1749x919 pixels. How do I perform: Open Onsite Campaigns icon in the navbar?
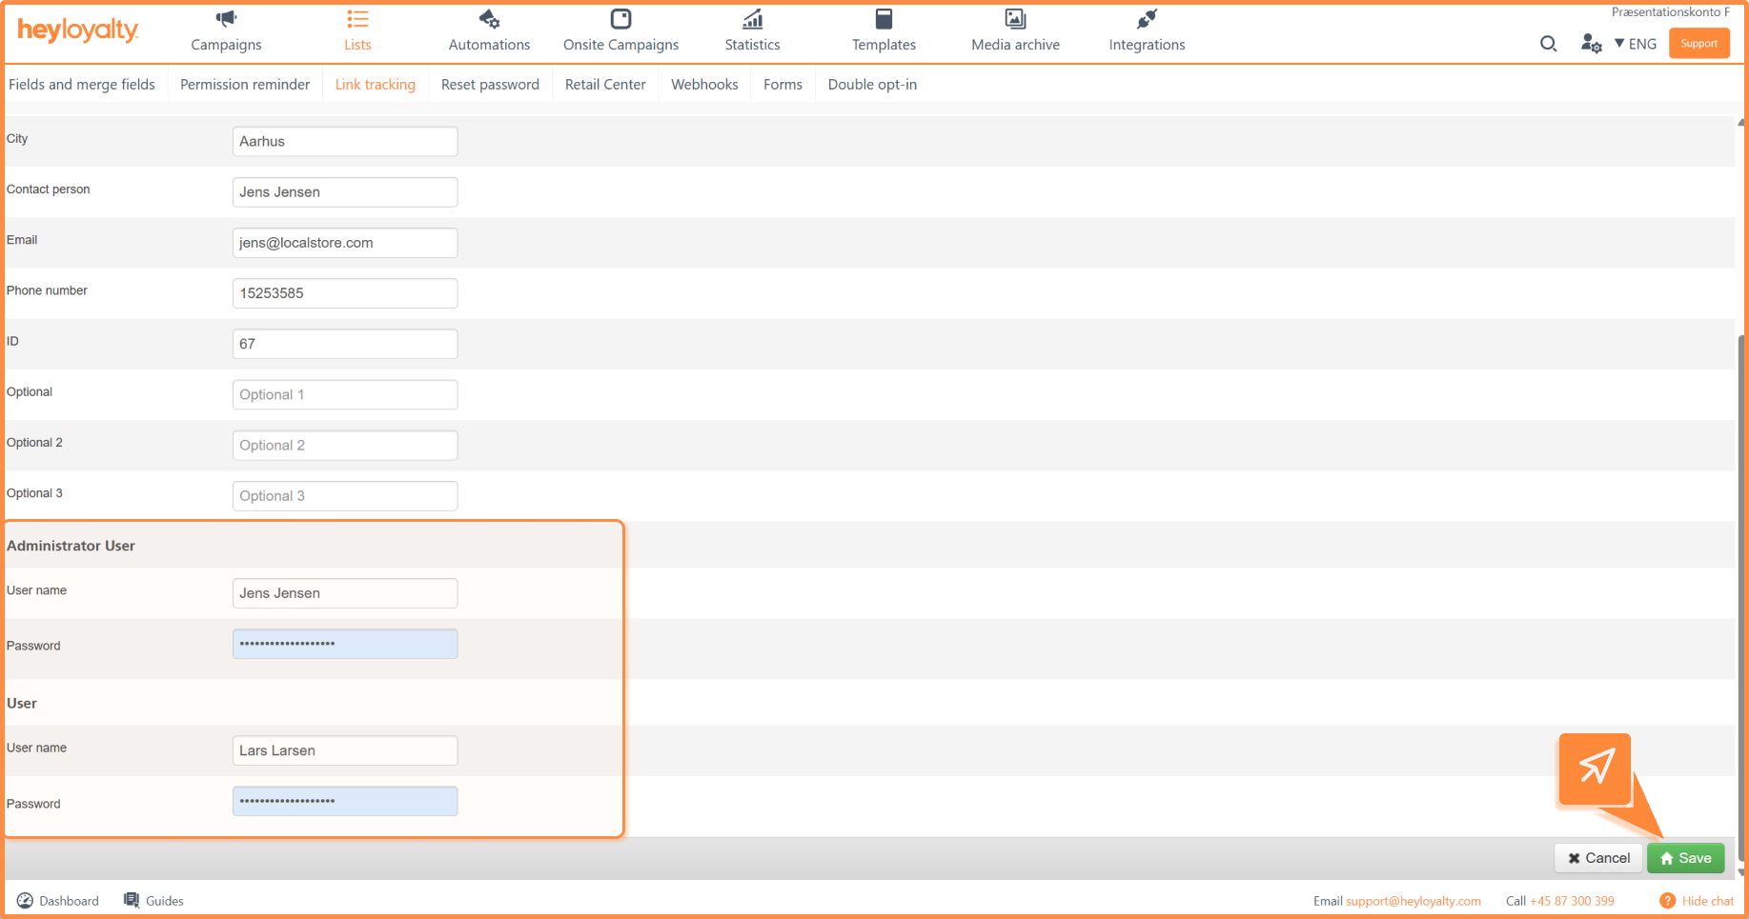point(620,19)
